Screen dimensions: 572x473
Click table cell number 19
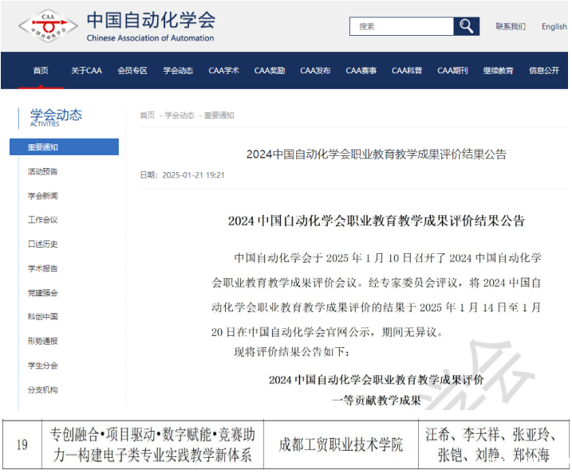pyautogui.click(x=22, y=444)
